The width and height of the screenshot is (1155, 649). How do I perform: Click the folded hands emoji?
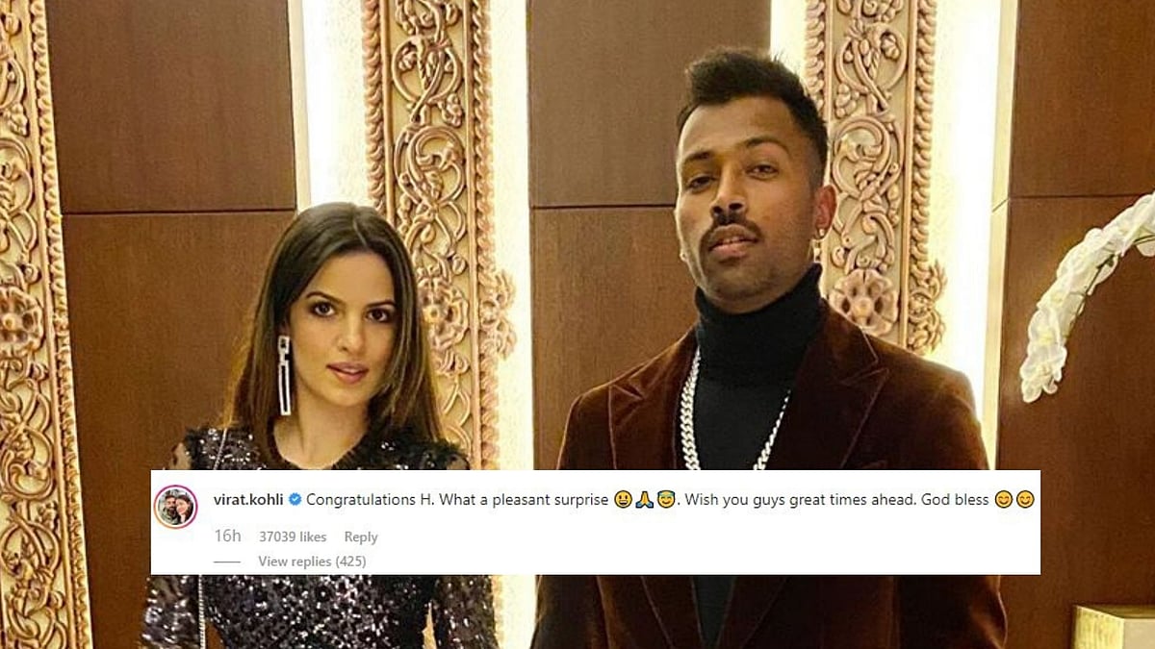click(x=644, y=500)
